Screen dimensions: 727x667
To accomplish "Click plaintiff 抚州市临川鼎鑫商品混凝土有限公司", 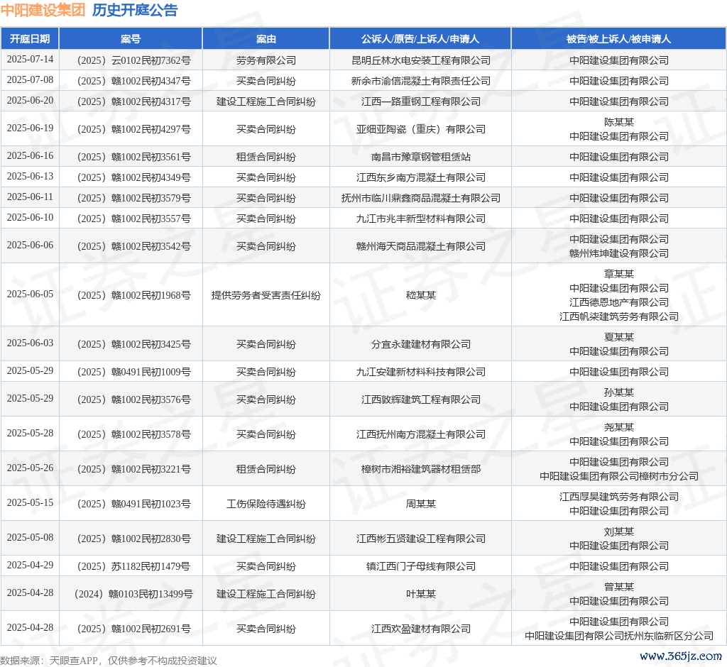I will 421,198.
